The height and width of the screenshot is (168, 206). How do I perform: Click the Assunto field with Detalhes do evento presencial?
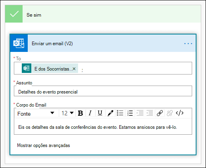103,91
